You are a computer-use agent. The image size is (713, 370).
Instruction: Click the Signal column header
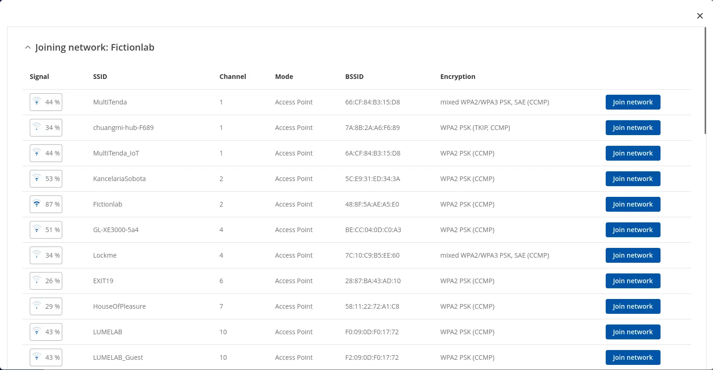[39, 77]
